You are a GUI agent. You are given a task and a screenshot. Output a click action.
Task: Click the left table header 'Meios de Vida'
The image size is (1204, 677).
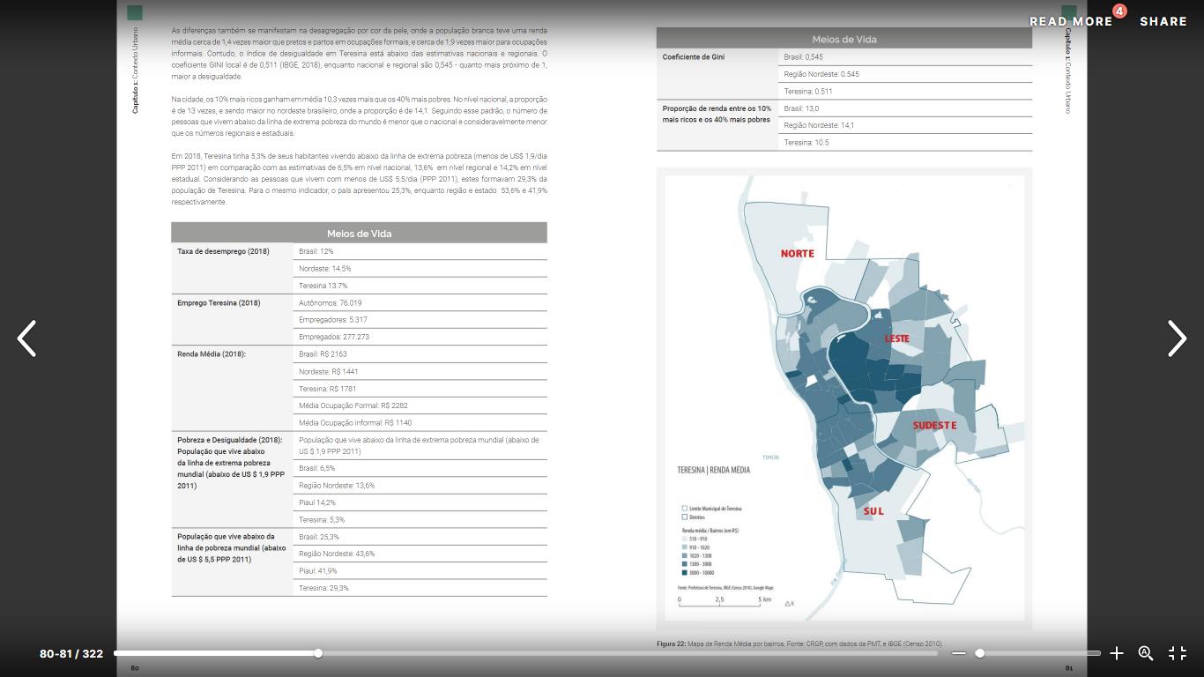click(359, 234)
